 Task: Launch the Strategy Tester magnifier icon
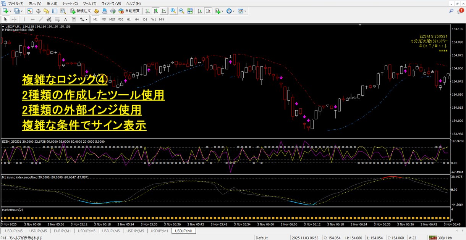pyautogui.click(x=63, y=11)
